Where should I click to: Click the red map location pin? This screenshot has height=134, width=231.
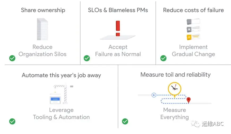tap(189, 100)
